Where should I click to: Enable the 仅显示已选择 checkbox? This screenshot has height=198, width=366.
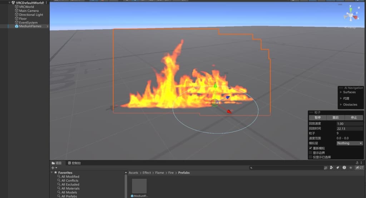pos(310,157)
